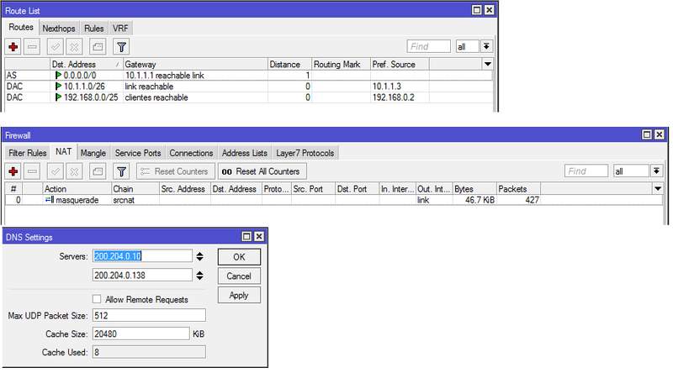Open the VRF tab
Viewport: 673px width, 373px height.
120,29
